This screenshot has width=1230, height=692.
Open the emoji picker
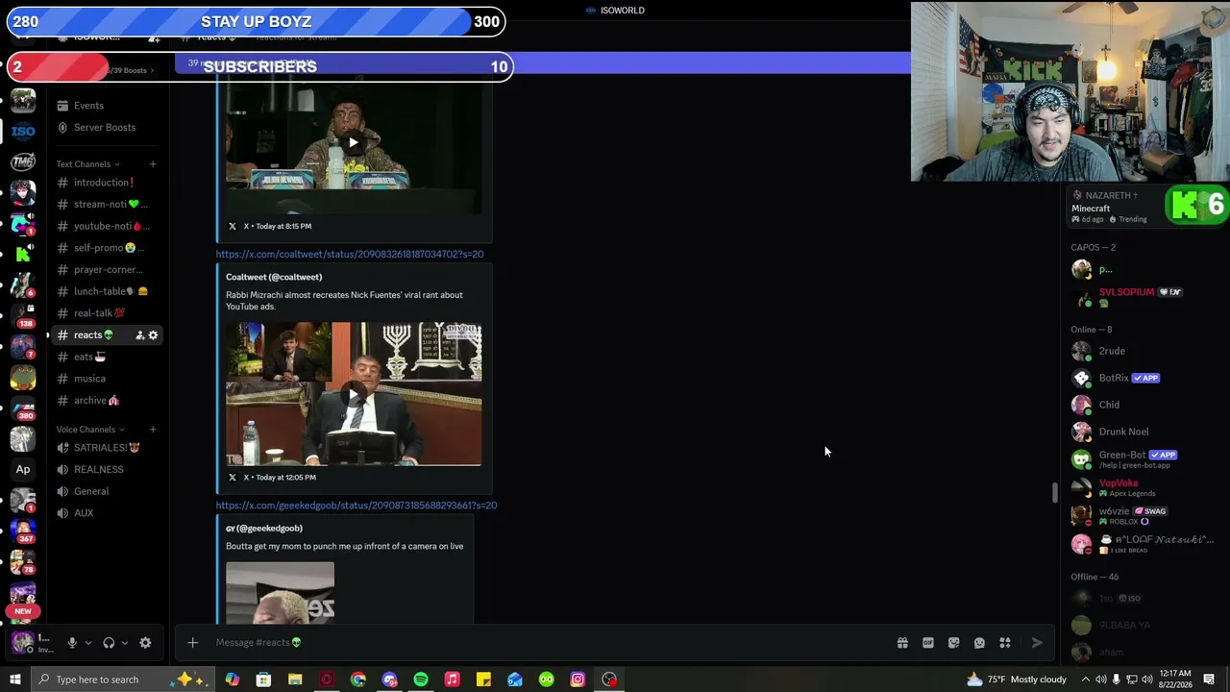click(x=979, y=643)
